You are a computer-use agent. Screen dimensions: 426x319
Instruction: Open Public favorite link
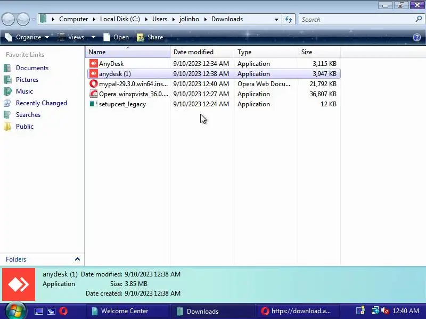[19, 126]
